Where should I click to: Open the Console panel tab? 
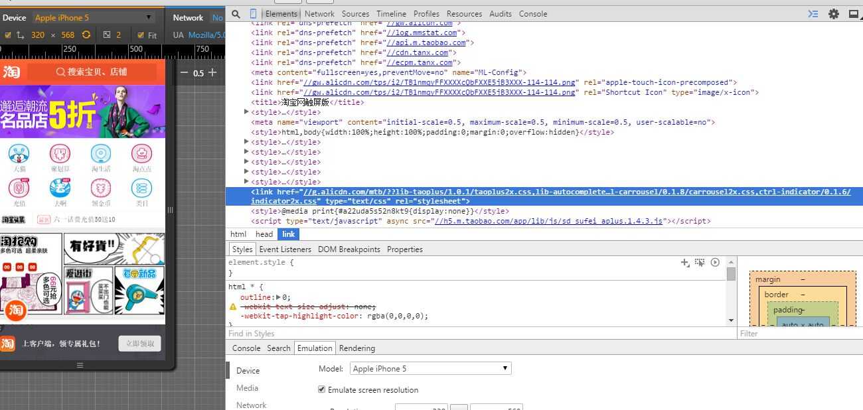(533, 13)
